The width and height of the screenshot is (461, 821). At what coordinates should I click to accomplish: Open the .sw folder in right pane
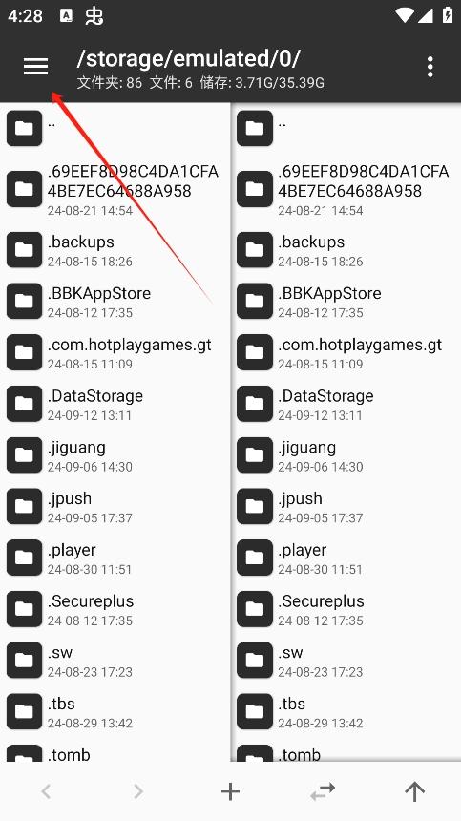(346, 661)
